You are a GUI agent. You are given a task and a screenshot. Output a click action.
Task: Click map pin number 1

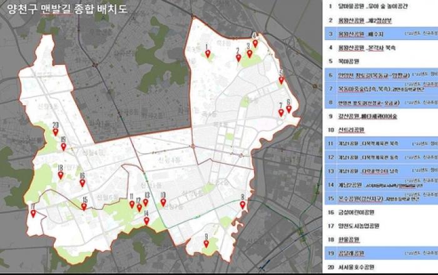point(208,54)
